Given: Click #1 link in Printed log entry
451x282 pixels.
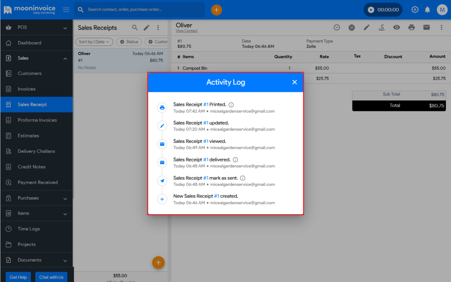Looking at the screenshot, I should click(x=206, y=104).
